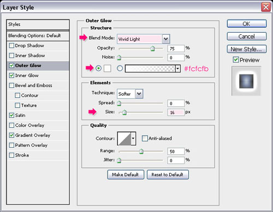The height and width of the screenshot is (212, 273).
Task: Uncheck the Inner Glow checkbox
Action: tap(11, 76)
